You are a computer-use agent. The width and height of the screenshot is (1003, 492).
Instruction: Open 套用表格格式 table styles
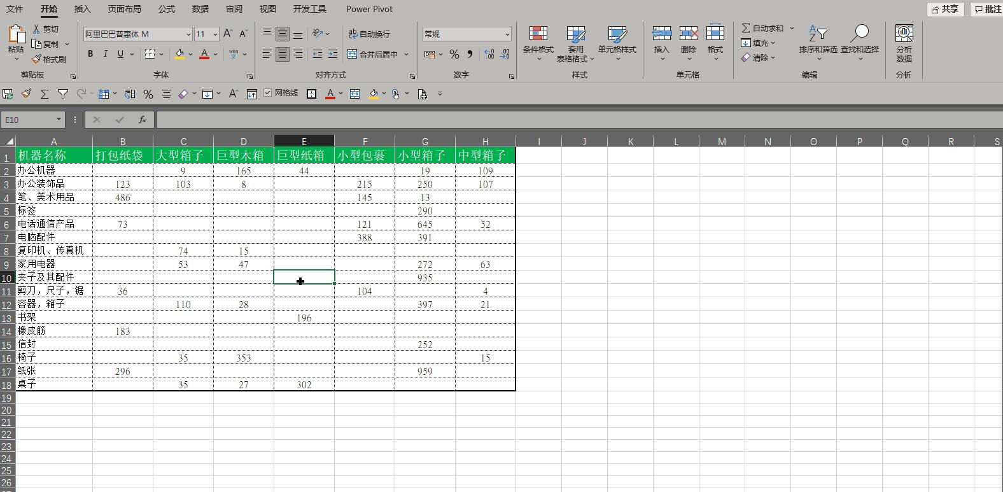575,44
